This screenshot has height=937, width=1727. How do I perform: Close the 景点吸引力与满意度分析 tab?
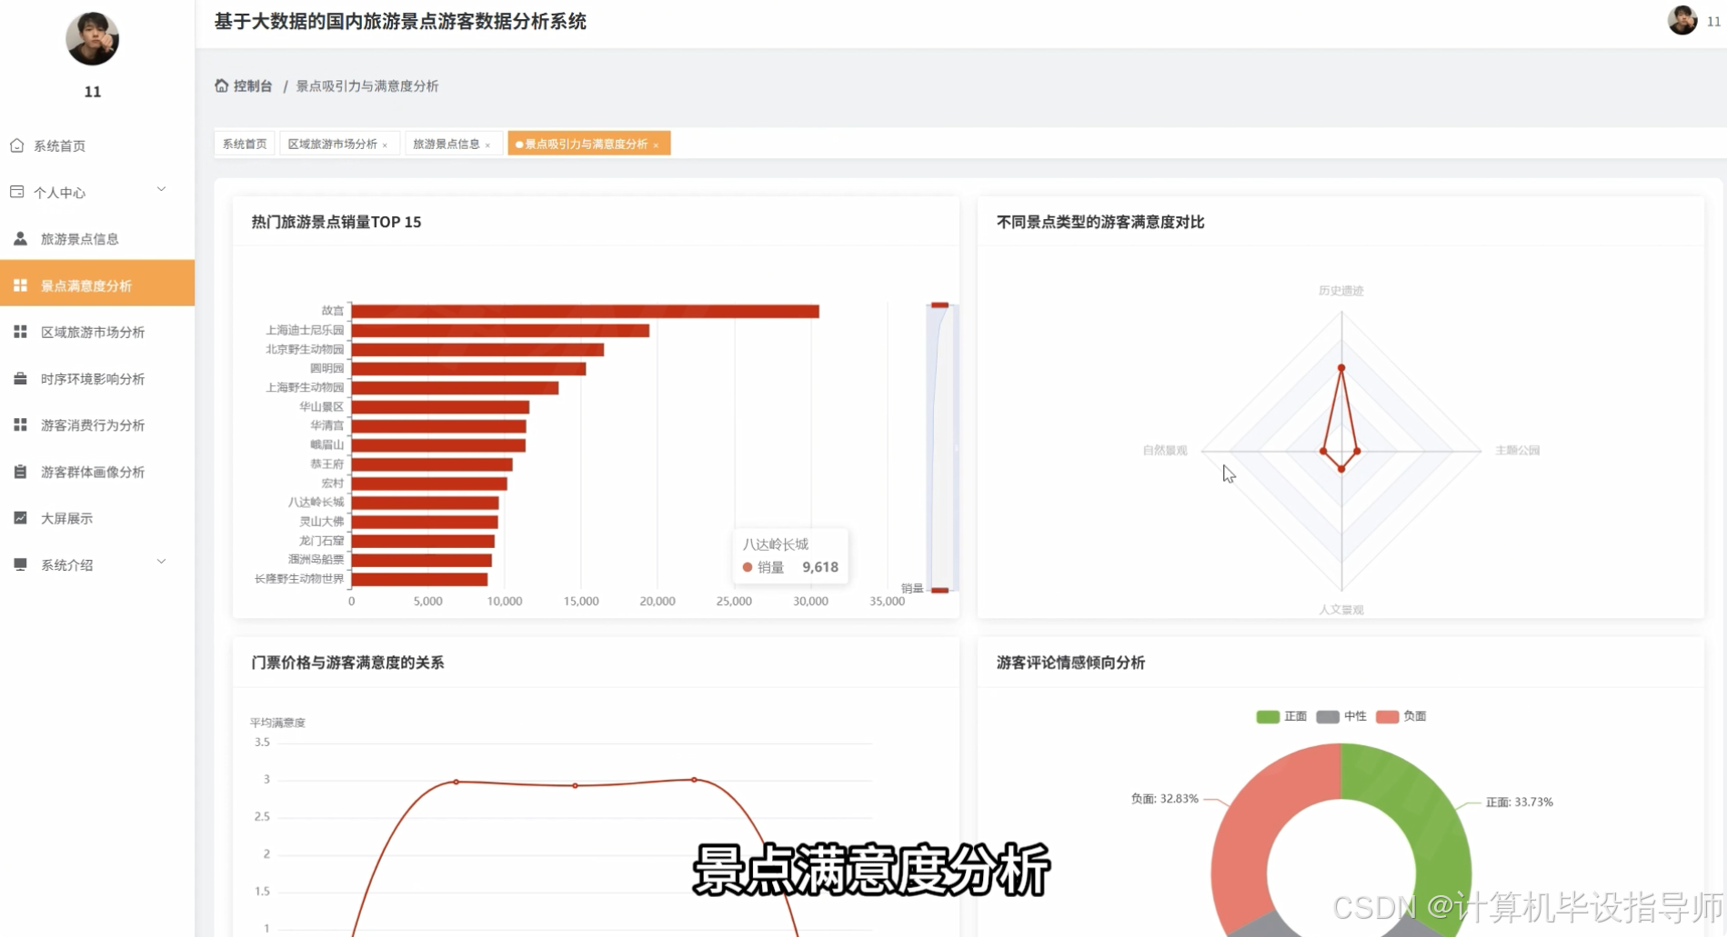click(657, 144)
